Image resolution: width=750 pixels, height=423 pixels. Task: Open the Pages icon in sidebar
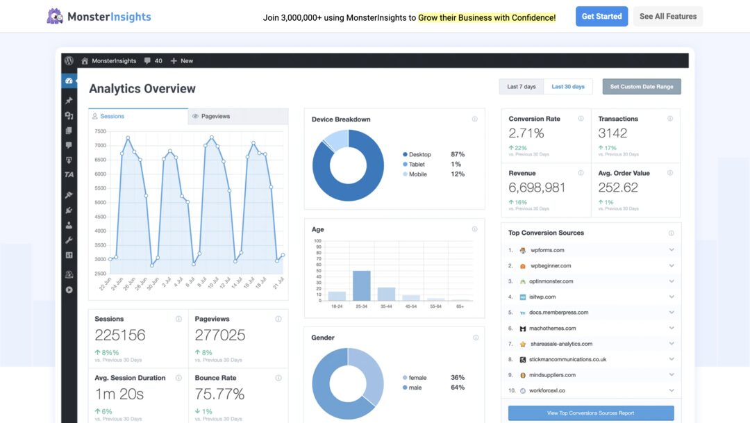click(69, 131)
